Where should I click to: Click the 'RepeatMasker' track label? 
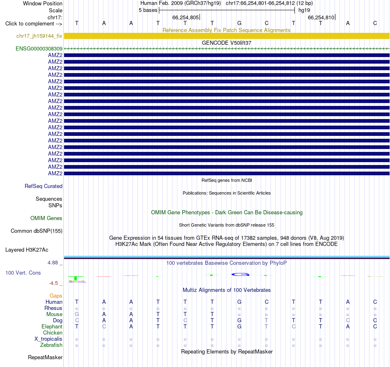point(45,357)
